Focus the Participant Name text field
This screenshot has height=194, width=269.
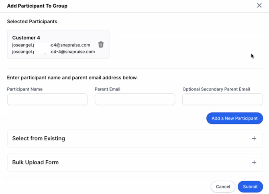coord(47,99)
